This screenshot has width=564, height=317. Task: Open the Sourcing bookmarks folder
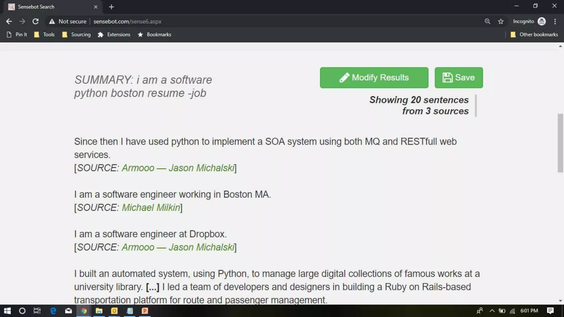pos(77,34)
